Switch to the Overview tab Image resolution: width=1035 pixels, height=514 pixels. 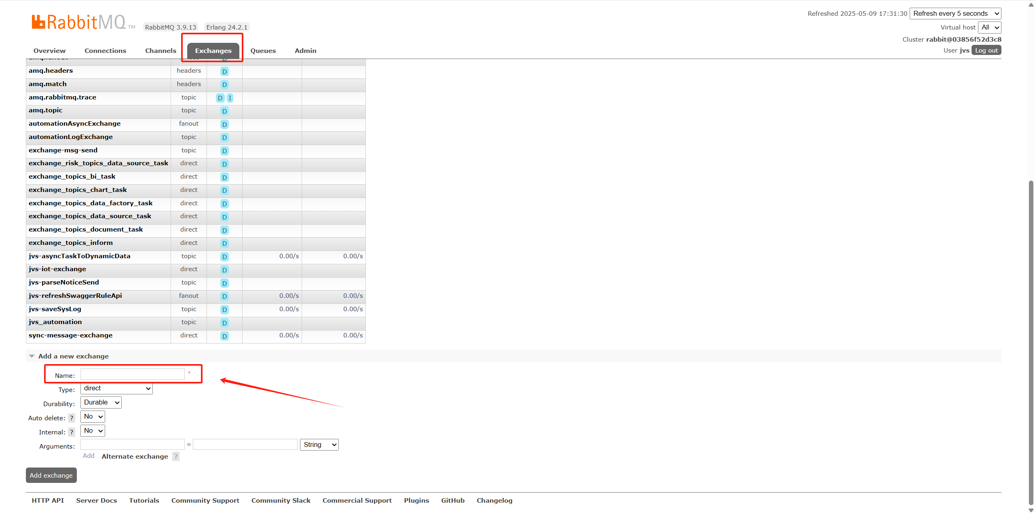click(49, 51)
